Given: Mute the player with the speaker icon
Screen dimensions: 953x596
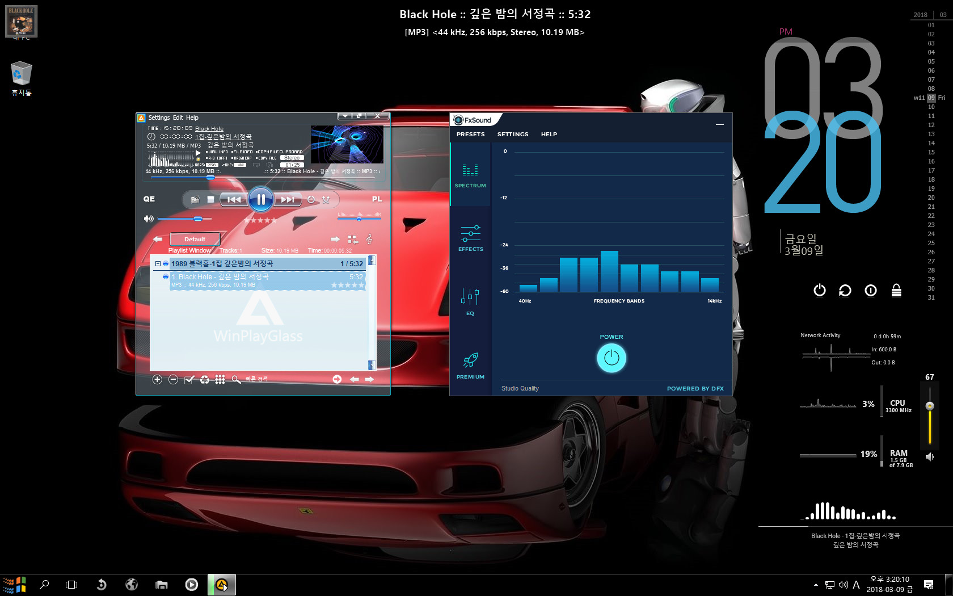Looking at the screenshot, I should [149, 219].
